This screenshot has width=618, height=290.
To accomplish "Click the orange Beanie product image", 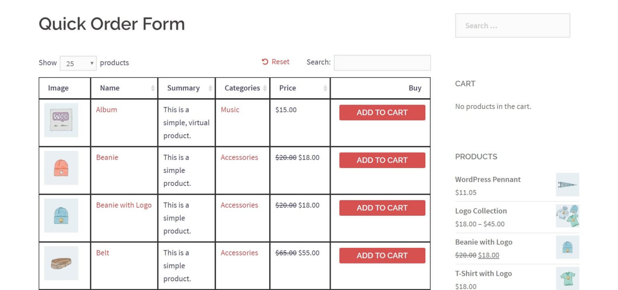I will tap(61, 168).
